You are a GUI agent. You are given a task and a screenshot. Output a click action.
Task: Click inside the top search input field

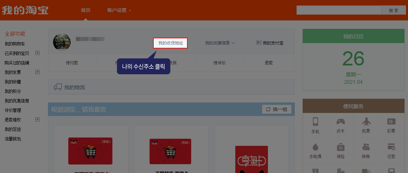[x=339, y=10]
